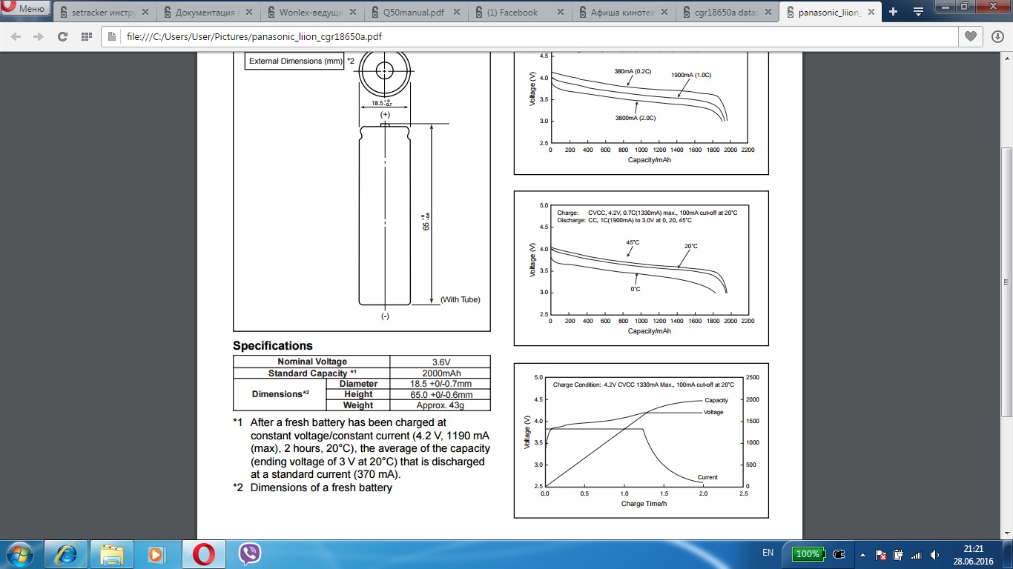Image resolution: width=1013 pixels, height=569 pixels.
Task: Click the browser back arrow
Action: [16, 37]
